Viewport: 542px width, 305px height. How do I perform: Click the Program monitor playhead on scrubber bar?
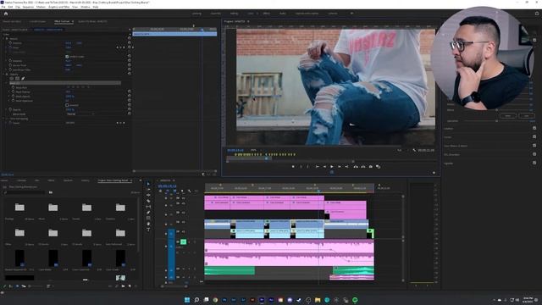click(266, 158)
